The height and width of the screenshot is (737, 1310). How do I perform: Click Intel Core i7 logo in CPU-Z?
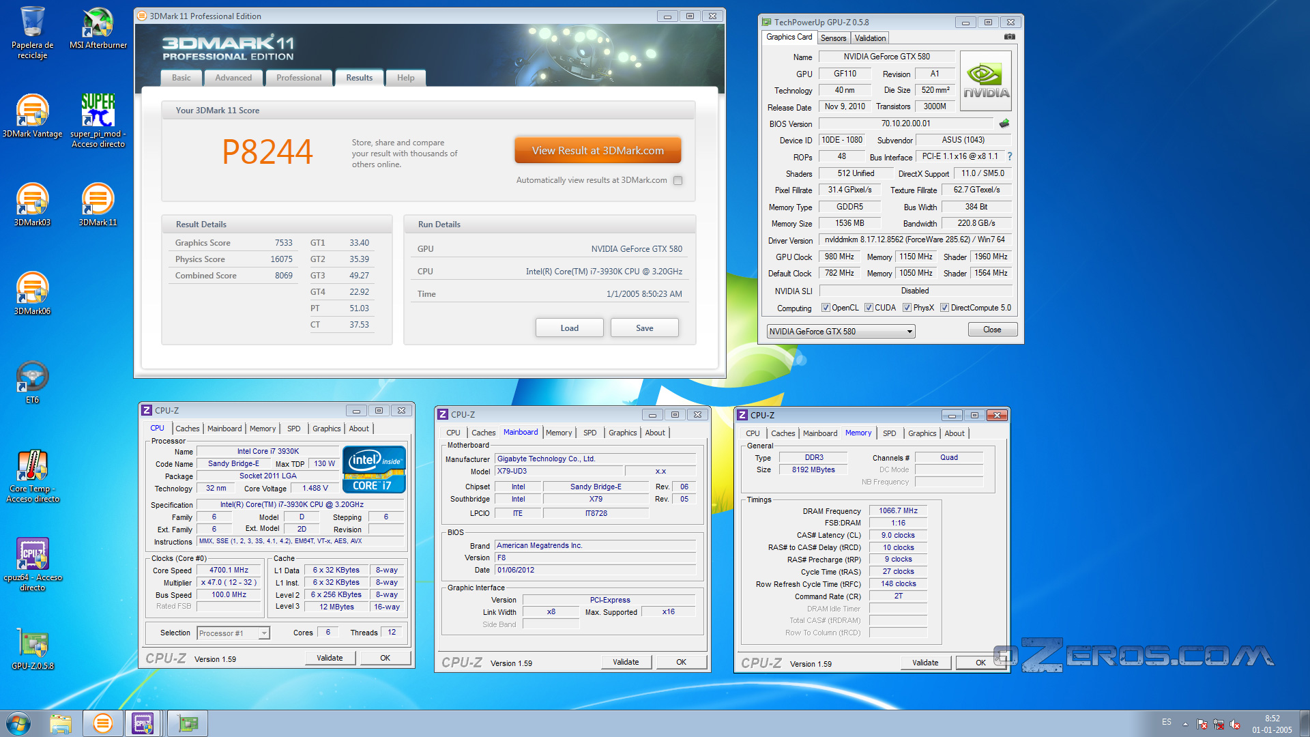(374, 469)
